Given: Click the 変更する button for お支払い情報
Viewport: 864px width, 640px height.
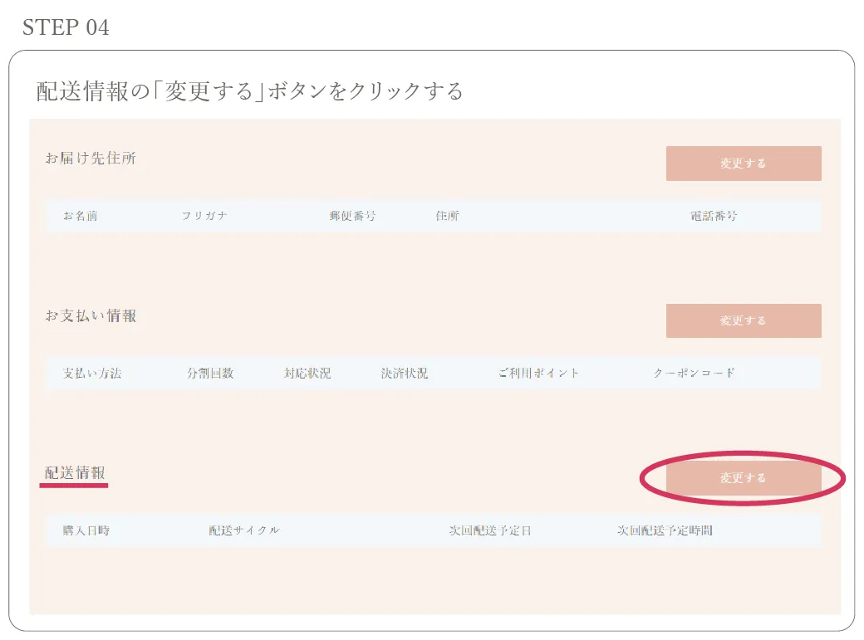Looking at the screenshot, I should [742, 320].
